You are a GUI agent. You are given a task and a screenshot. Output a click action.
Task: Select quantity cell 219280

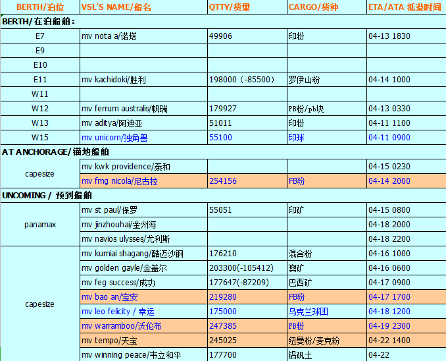tap(247, 297)
